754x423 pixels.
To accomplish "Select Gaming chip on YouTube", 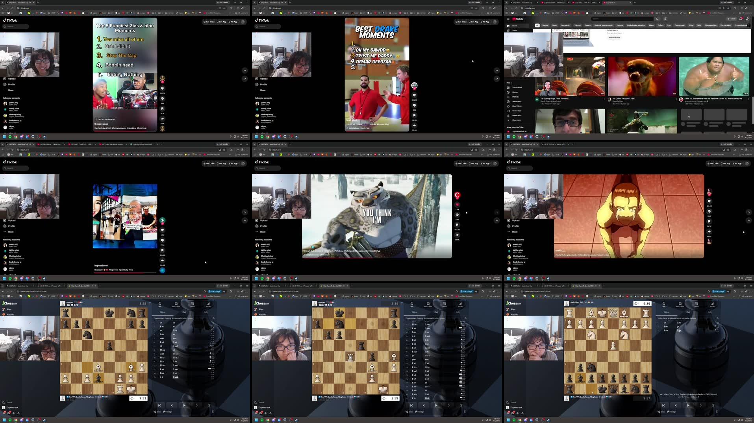I will (x=545, y=25).
